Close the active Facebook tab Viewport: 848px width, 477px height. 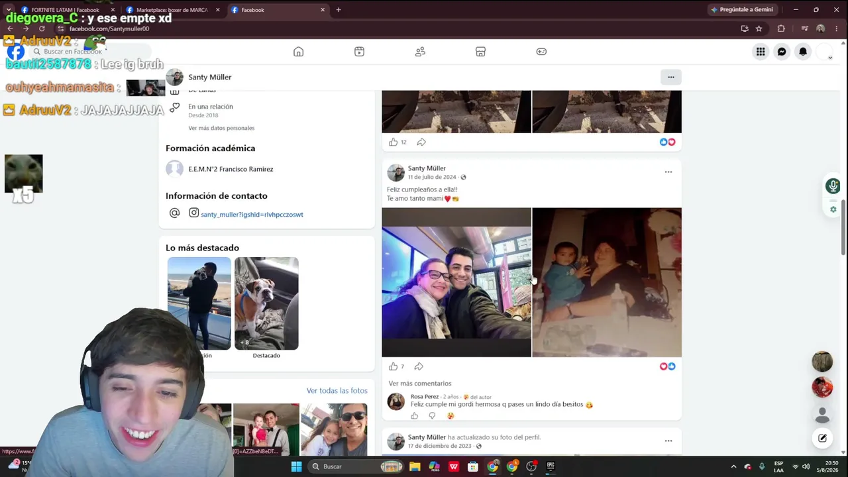pyautogui.click(x=323, y=10)
